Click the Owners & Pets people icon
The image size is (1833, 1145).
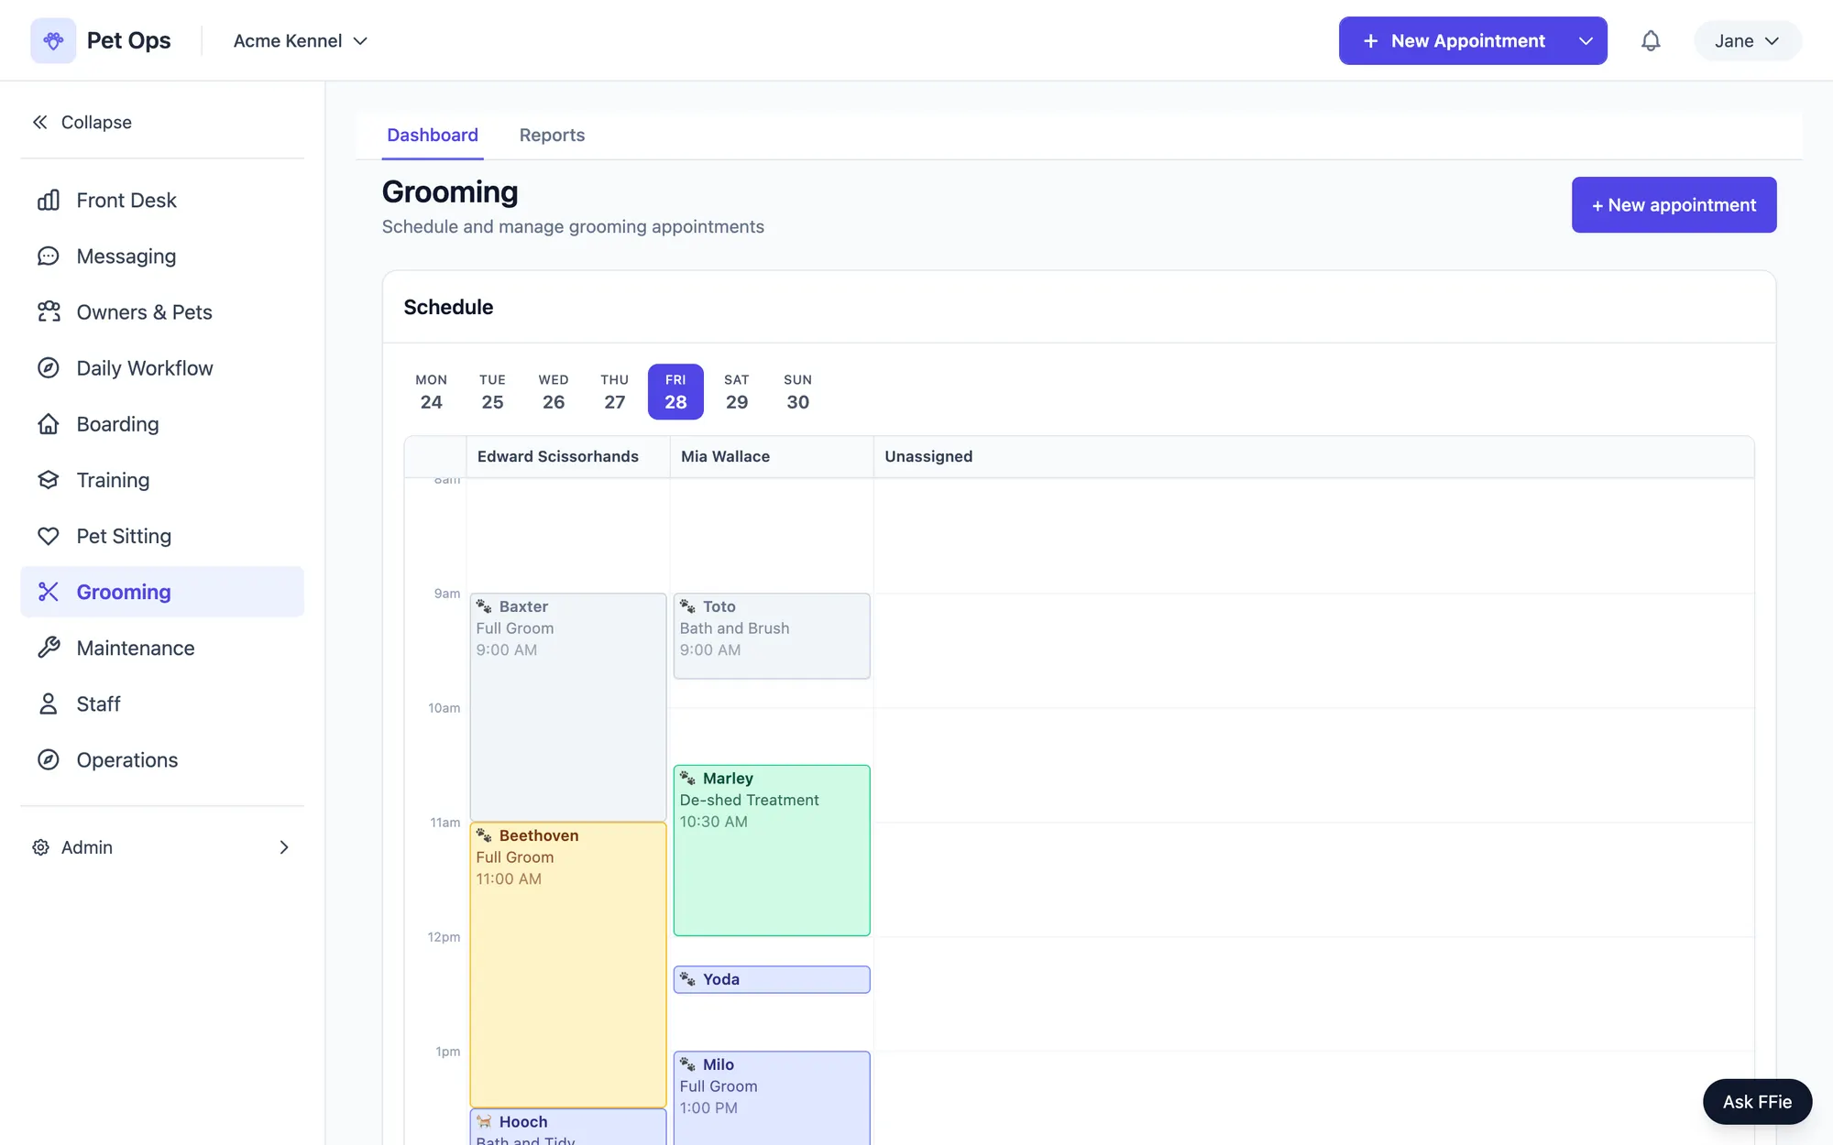coord(49,311)
